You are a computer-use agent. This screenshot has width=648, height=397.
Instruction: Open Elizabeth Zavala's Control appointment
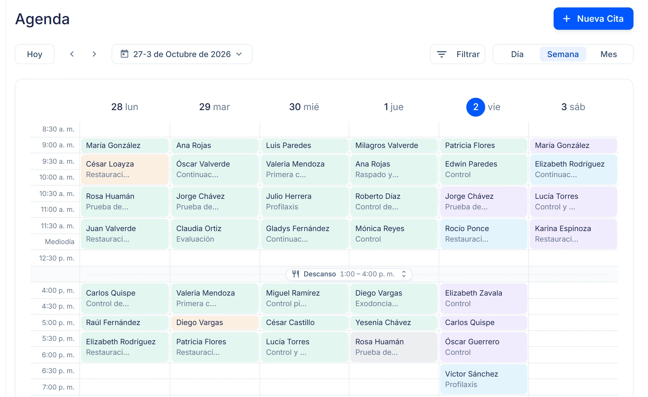tap(484, 298)
